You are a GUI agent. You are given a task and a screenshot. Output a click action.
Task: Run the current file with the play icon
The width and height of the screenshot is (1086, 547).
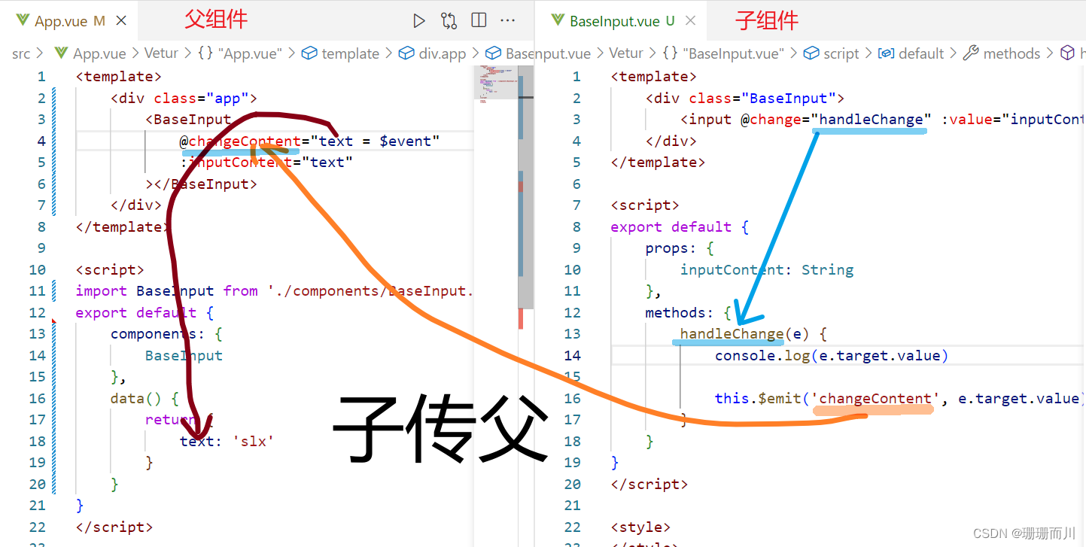pyautogui.click(x=419, y=21)
